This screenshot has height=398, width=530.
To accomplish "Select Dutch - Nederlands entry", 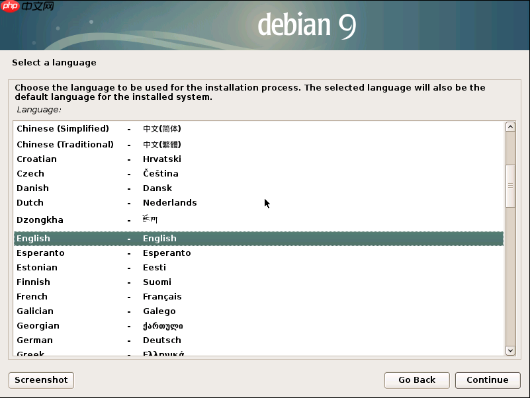I will click(x=79, y=202).
